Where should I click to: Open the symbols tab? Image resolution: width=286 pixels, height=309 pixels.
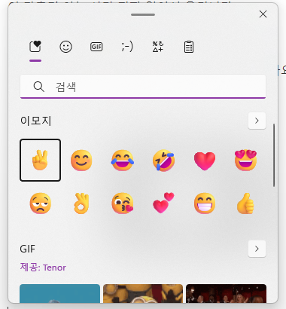coord(158,47)
